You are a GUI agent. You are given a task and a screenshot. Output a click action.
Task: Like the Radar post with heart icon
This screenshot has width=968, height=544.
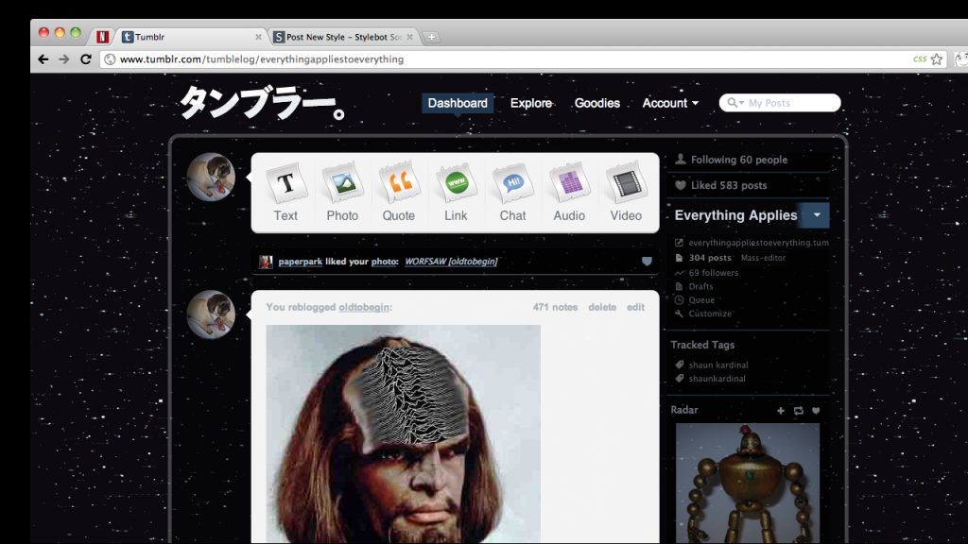[816, 411]
